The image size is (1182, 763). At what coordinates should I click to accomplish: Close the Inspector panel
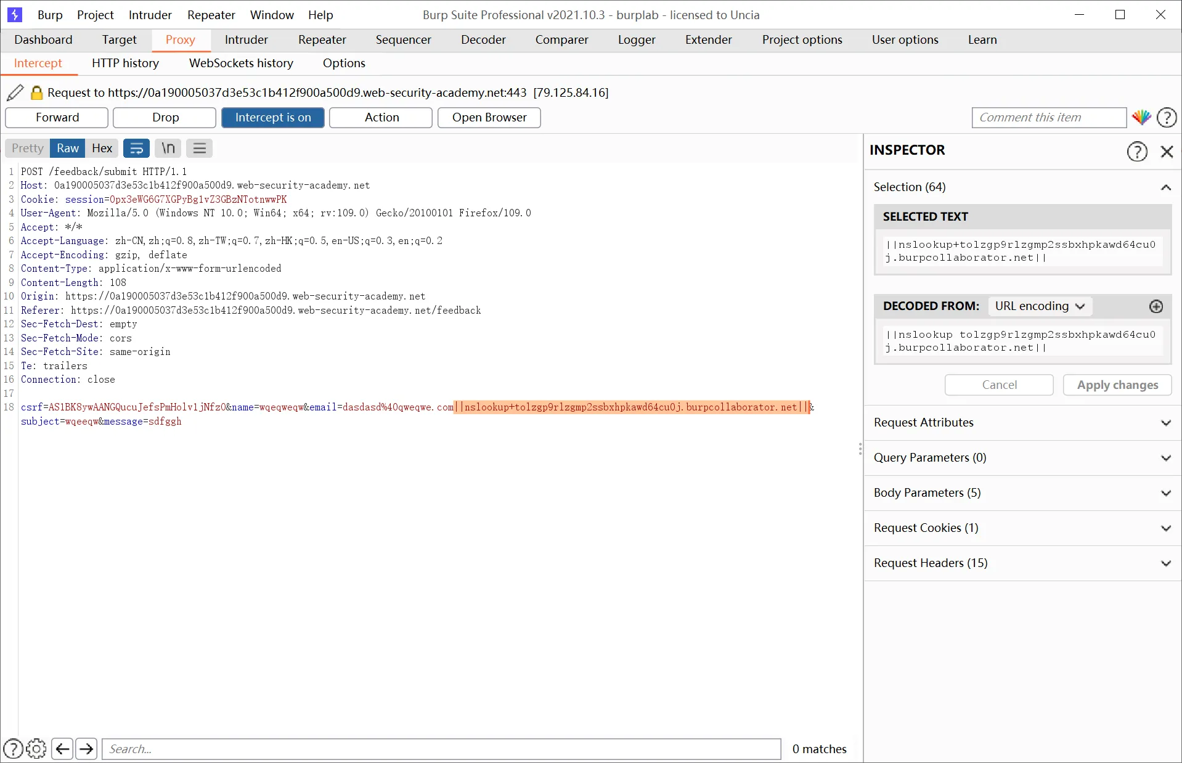pyautogui.click(x=1167, y=151)
